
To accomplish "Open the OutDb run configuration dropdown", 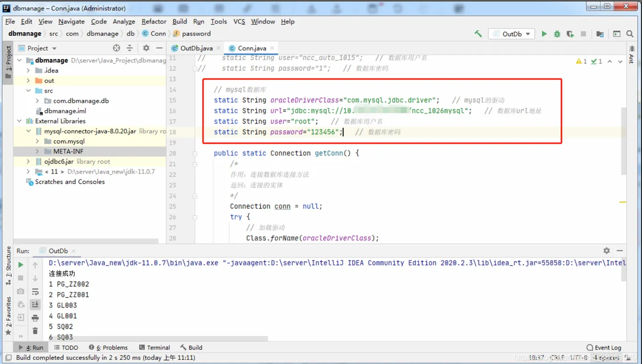I will click(512, 34).
